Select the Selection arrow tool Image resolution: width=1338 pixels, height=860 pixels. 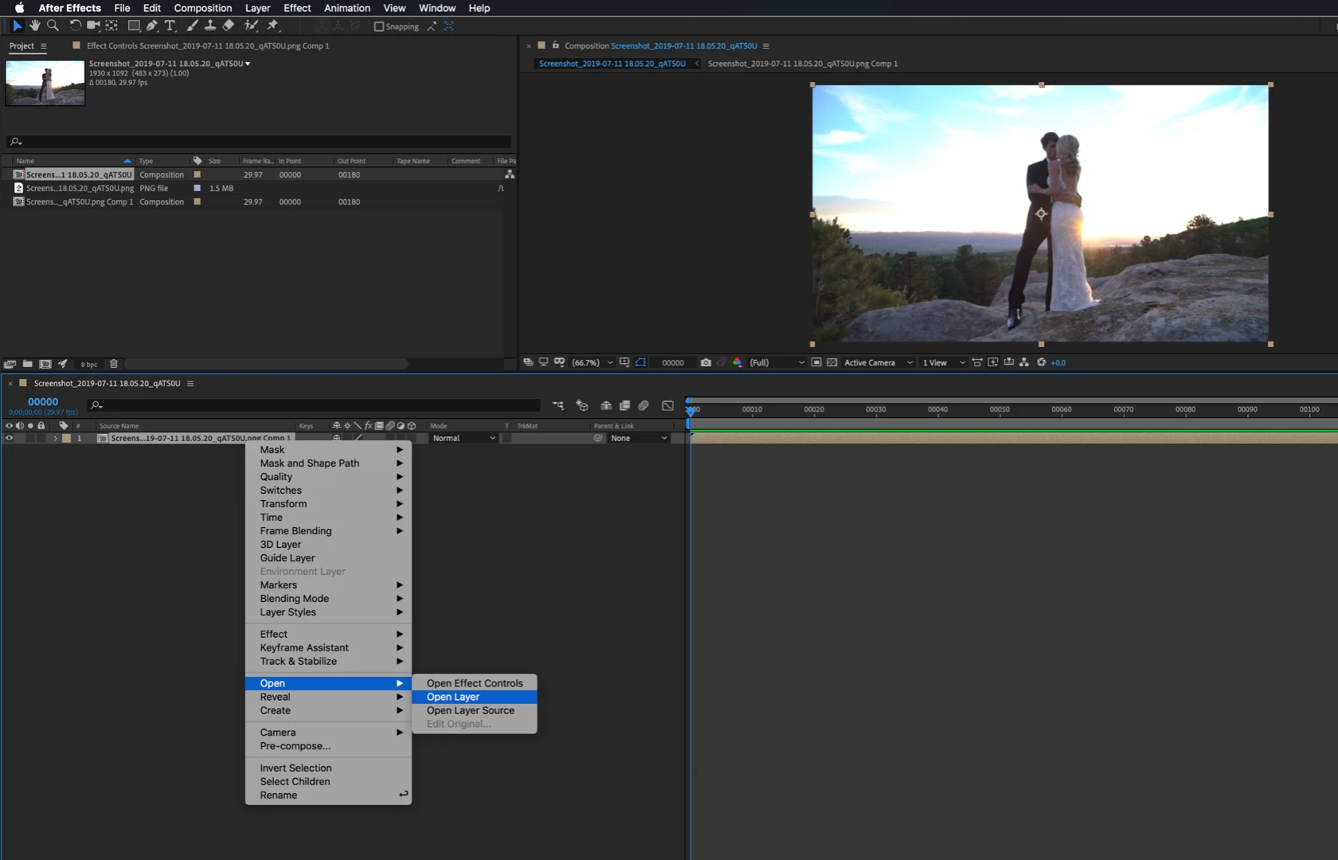click(17, 26)
